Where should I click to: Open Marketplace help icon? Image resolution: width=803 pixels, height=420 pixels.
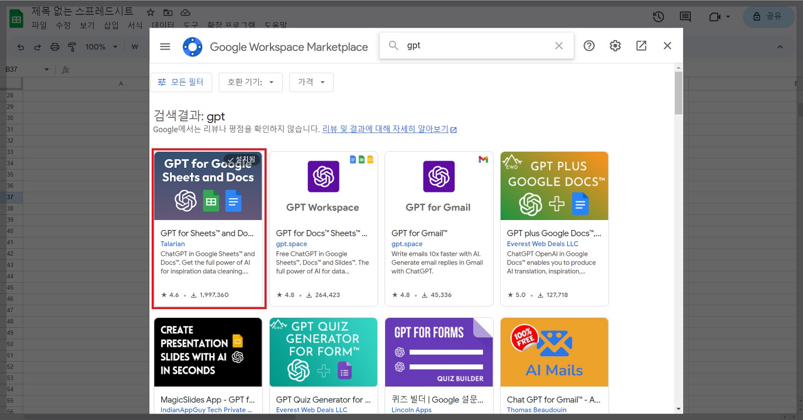click(589, 46)
